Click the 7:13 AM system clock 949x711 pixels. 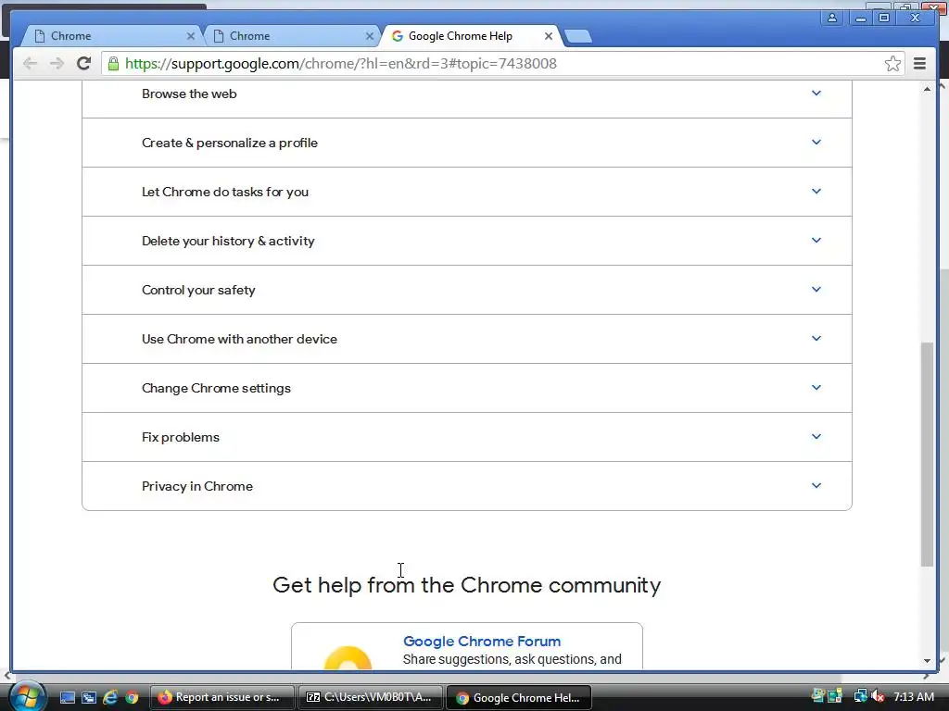click(913, 696)
